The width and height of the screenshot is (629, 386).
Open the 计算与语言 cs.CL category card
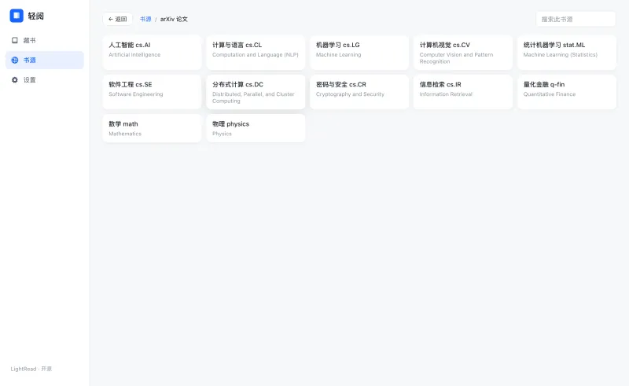coord(256,53)
